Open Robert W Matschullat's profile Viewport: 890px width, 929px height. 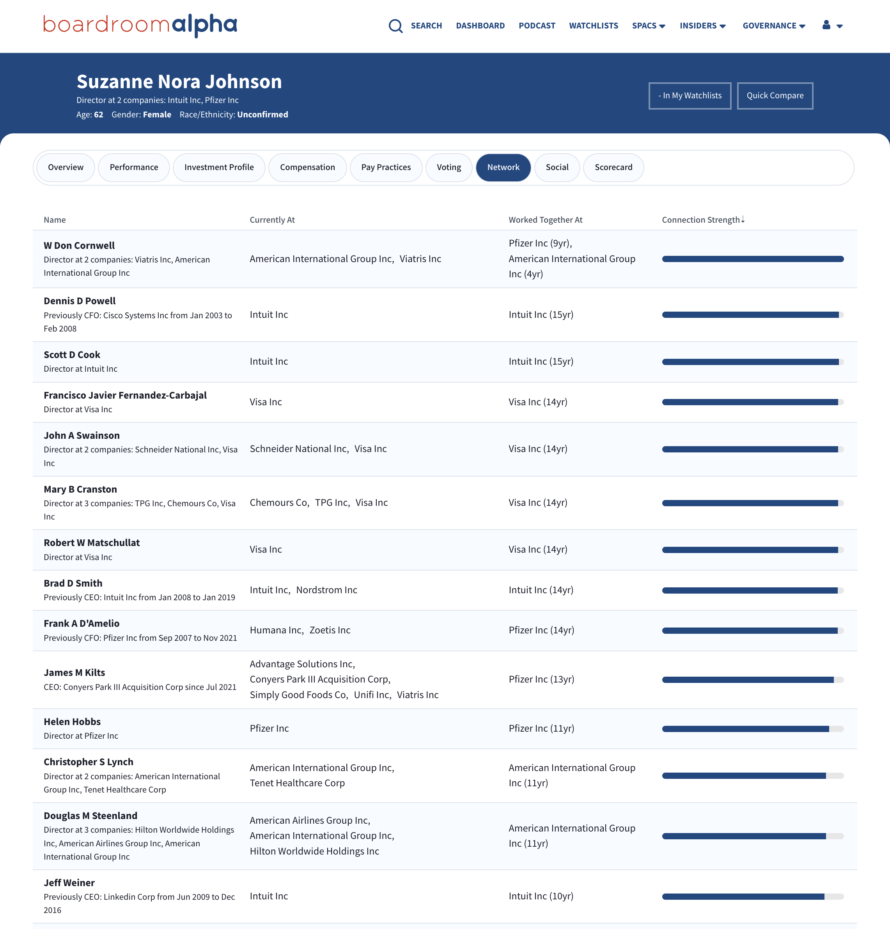(x=92, y=543)
